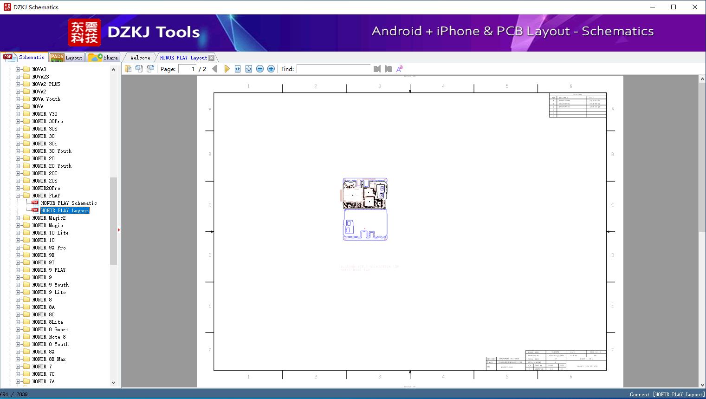Close the HONOR PLAY Layout tab
Screen dimensions: 706x399
(x=212, y=58)
